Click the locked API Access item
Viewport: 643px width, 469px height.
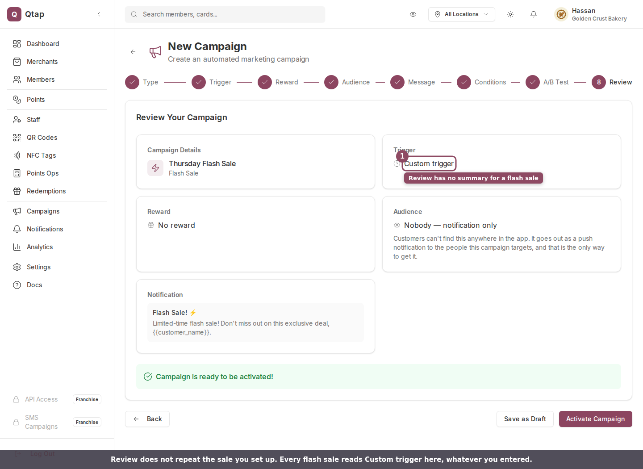click(57, 399)
